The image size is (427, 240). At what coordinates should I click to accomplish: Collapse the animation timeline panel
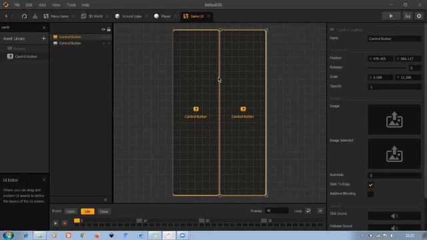pyautogui.click(x=320, y=211)
